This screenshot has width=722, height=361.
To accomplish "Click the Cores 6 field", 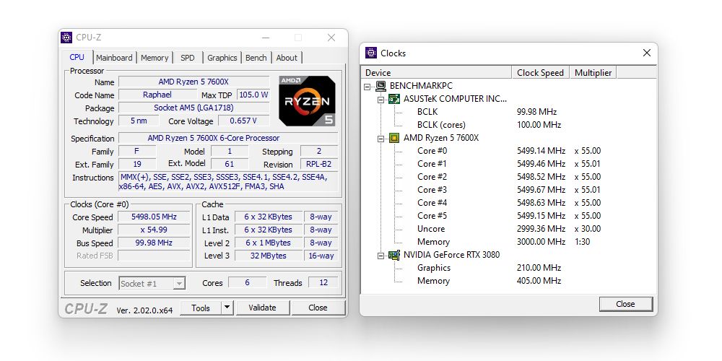I will coord(247,282).
